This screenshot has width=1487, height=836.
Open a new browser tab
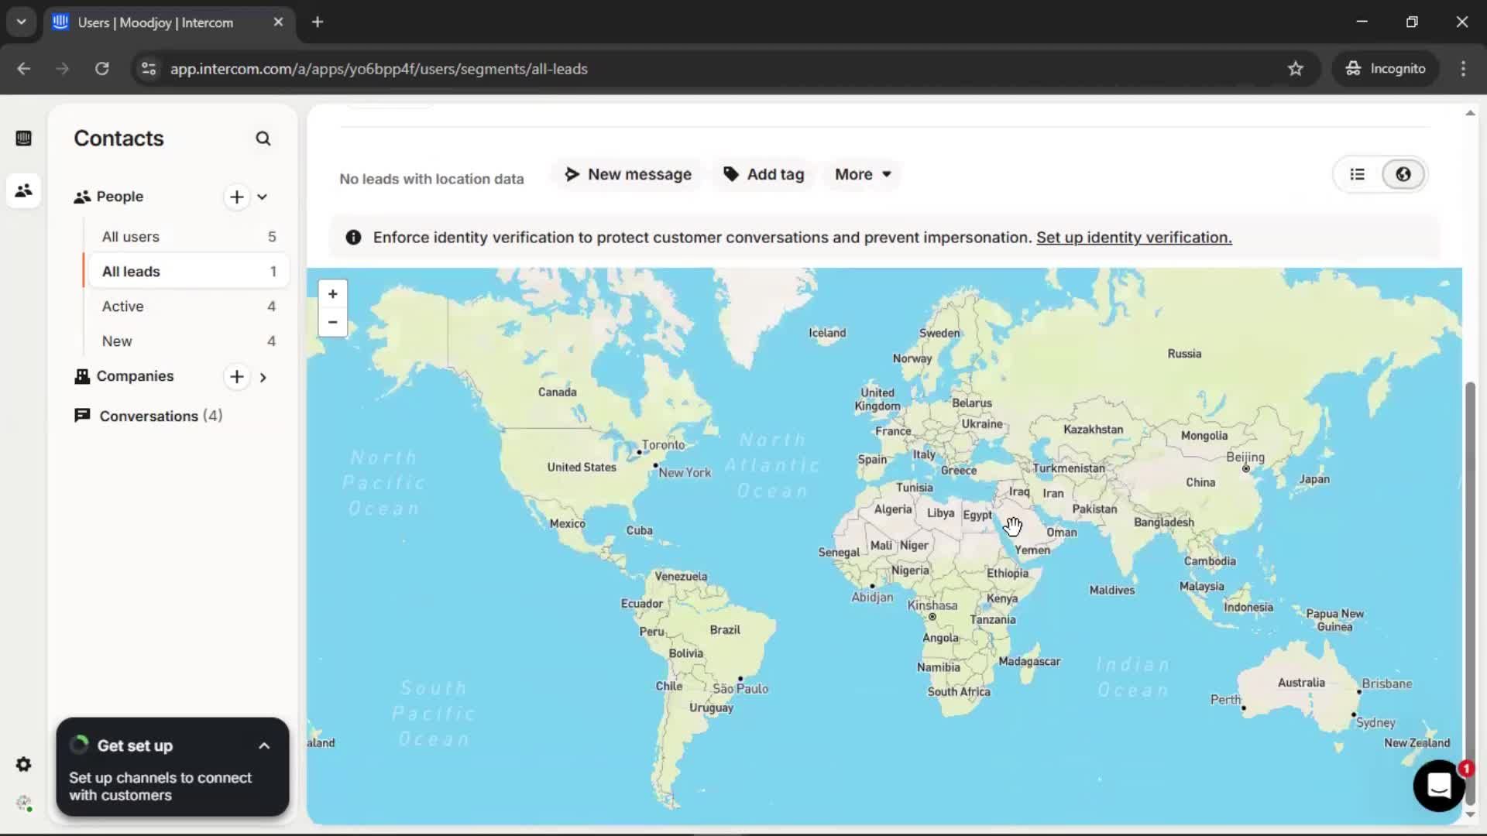click(x=318, y=22)
